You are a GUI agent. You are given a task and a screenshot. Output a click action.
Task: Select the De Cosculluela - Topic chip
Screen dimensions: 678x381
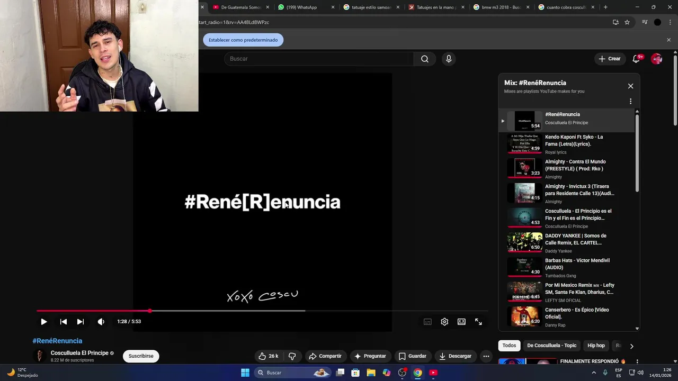[x=551, y=346]
